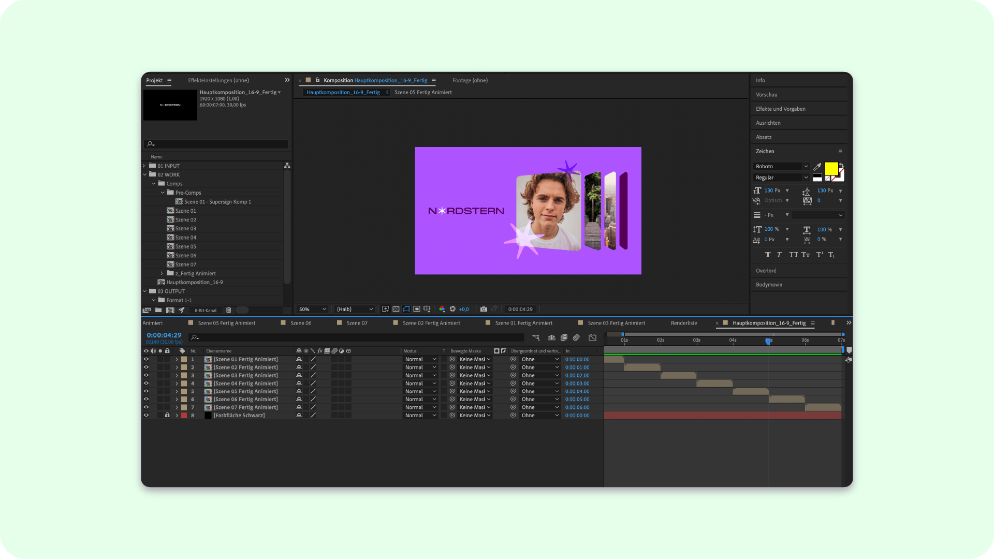The height and width of the screenshot is (559, 994).
Task: Click the Small Caps (Tt) icon
Action: click(x=806, y=255)
